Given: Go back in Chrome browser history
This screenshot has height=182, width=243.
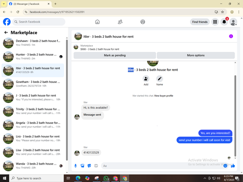Looking at the screenshot, I should click(4, 12).
